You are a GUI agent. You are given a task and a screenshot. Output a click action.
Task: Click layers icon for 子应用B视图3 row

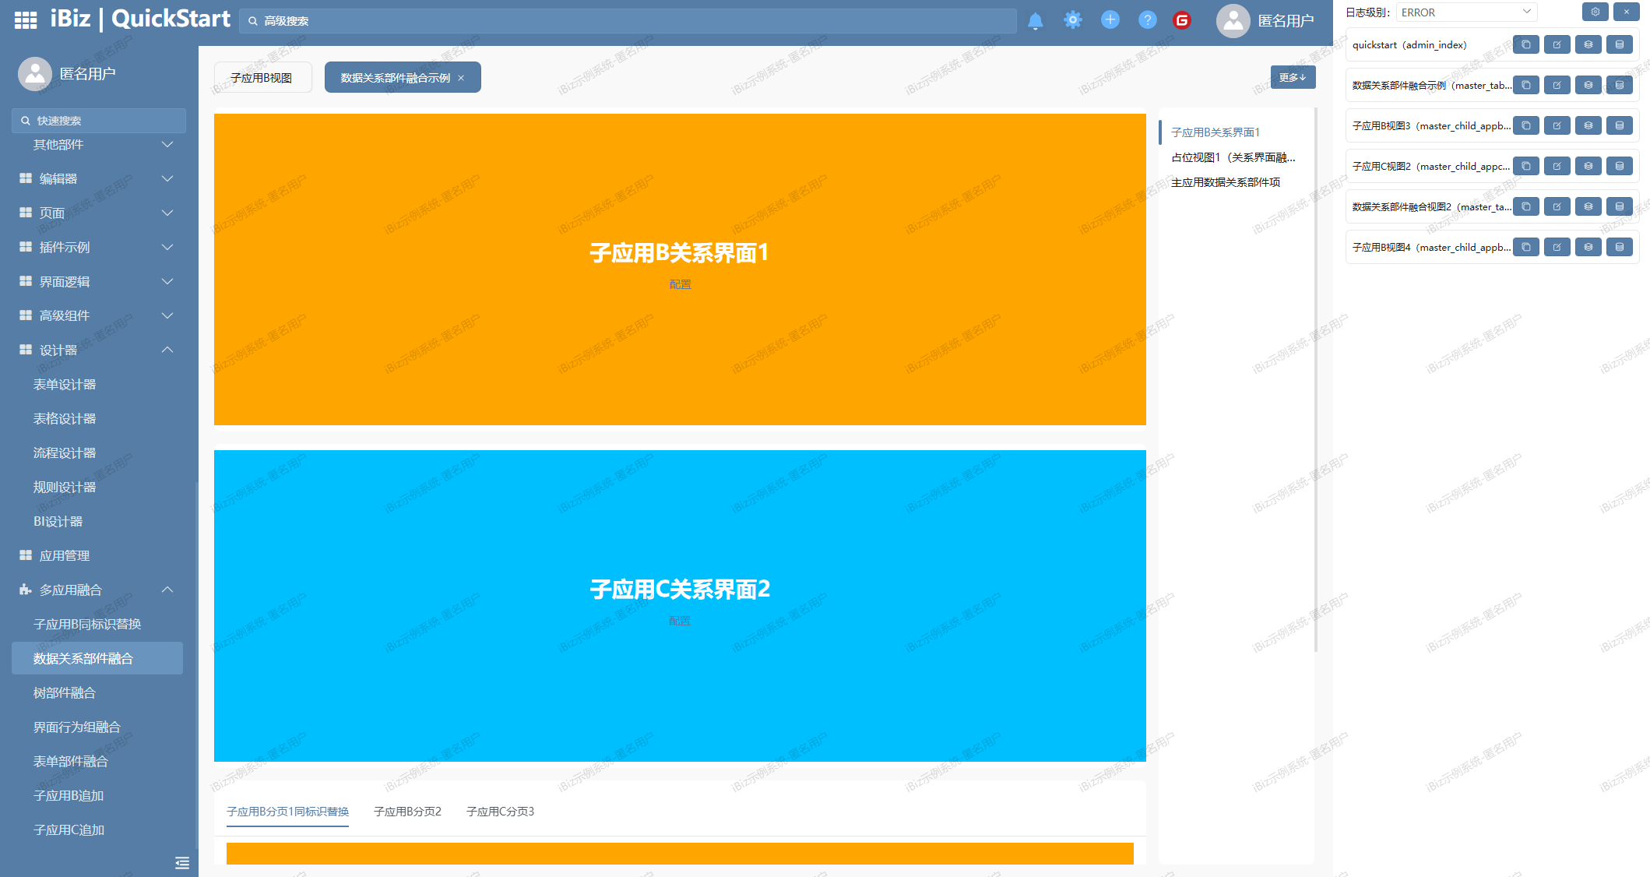tap(1588, 126)
